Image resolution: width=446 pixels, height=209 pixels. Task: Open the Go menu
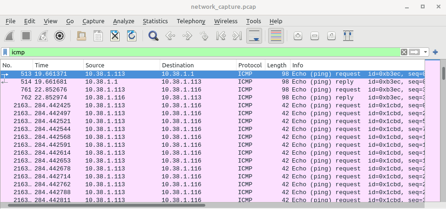[x=70, y=21]
